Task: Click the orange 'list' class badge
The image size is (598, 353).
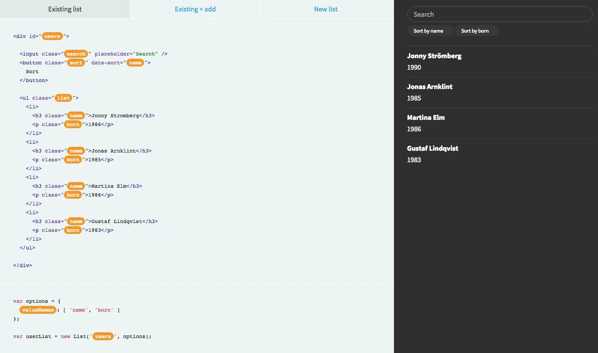Action: pyautogui.click(x=63, y=98)
